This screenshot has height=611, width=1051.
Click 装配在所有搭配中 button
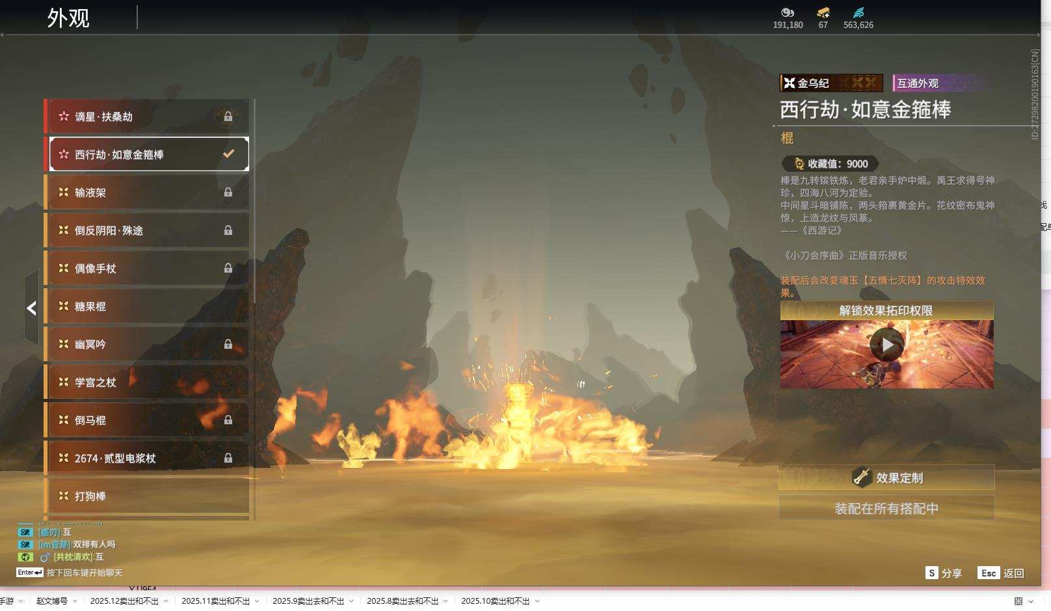coord(886,508)
